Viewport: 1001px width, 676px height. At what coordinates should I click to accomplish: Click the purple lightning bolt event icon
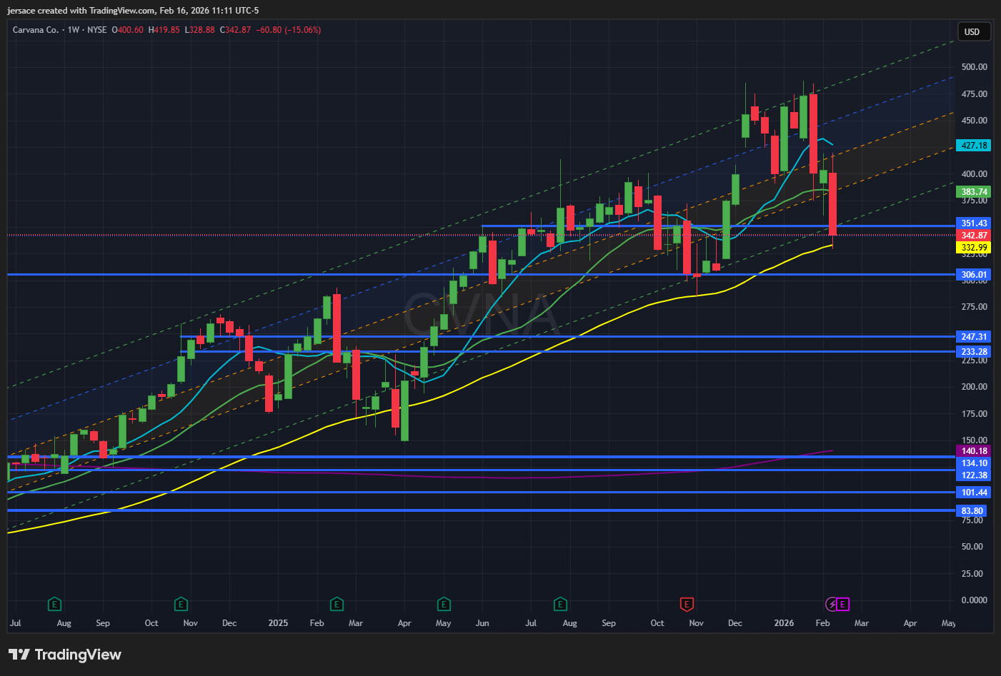point(832,605)
